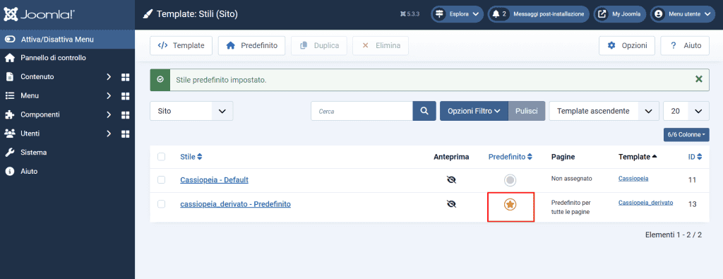Open the Menu utente dropdown
The image size is (723, 279).
682,14
